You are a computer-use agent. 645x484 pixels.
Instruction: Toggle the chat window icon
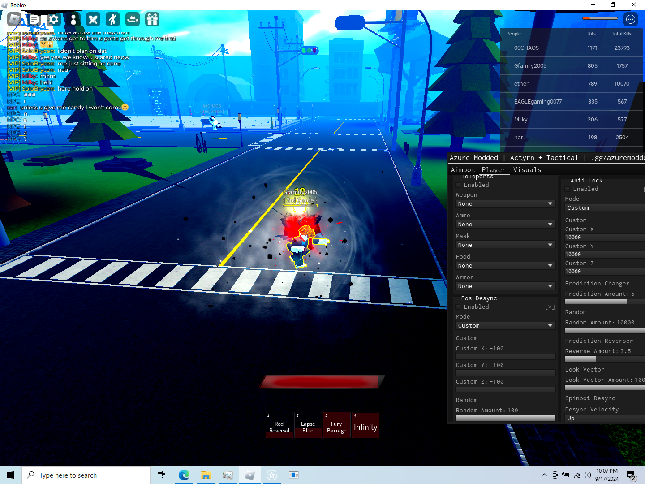34,19
